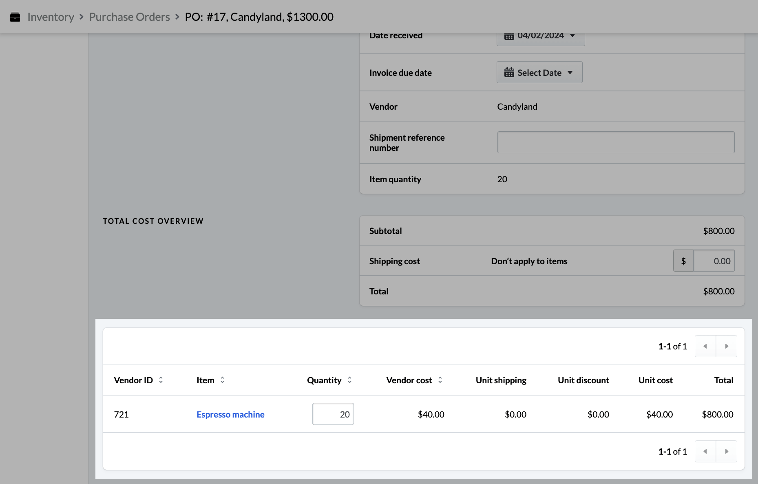Open the Date received dropdown

(x=540, y=37)
